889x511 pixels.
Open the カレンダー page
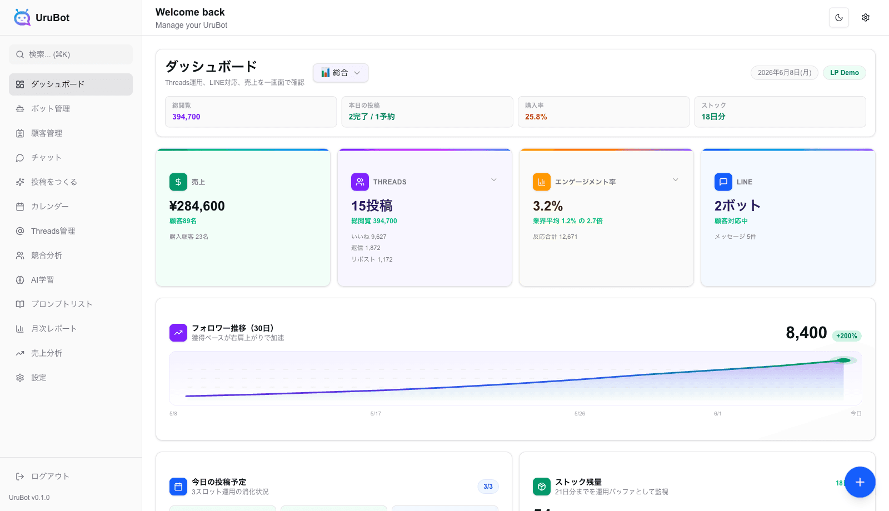71,207
